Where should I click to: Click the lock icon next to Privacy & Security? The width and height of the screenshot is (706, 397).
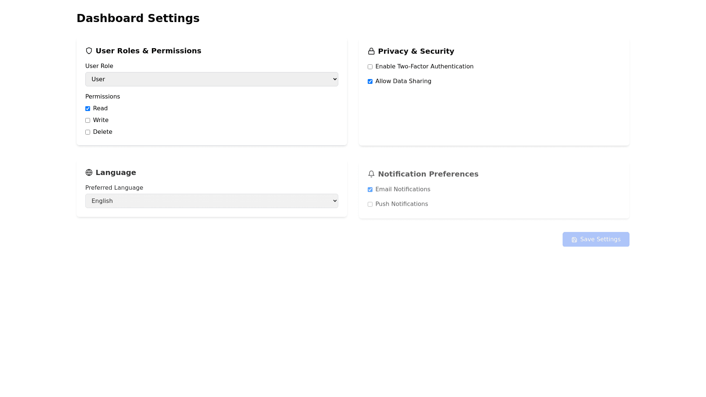(371, 51)
